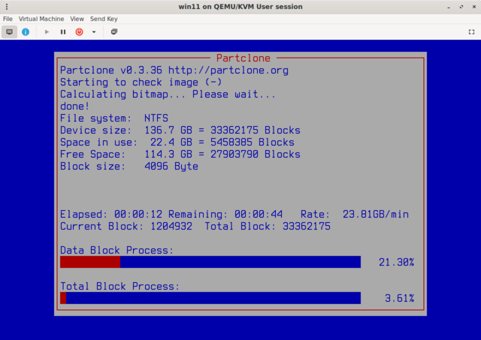Open virtual hardware details info icon
Viewport: 481px width, 340px height.
26,32
